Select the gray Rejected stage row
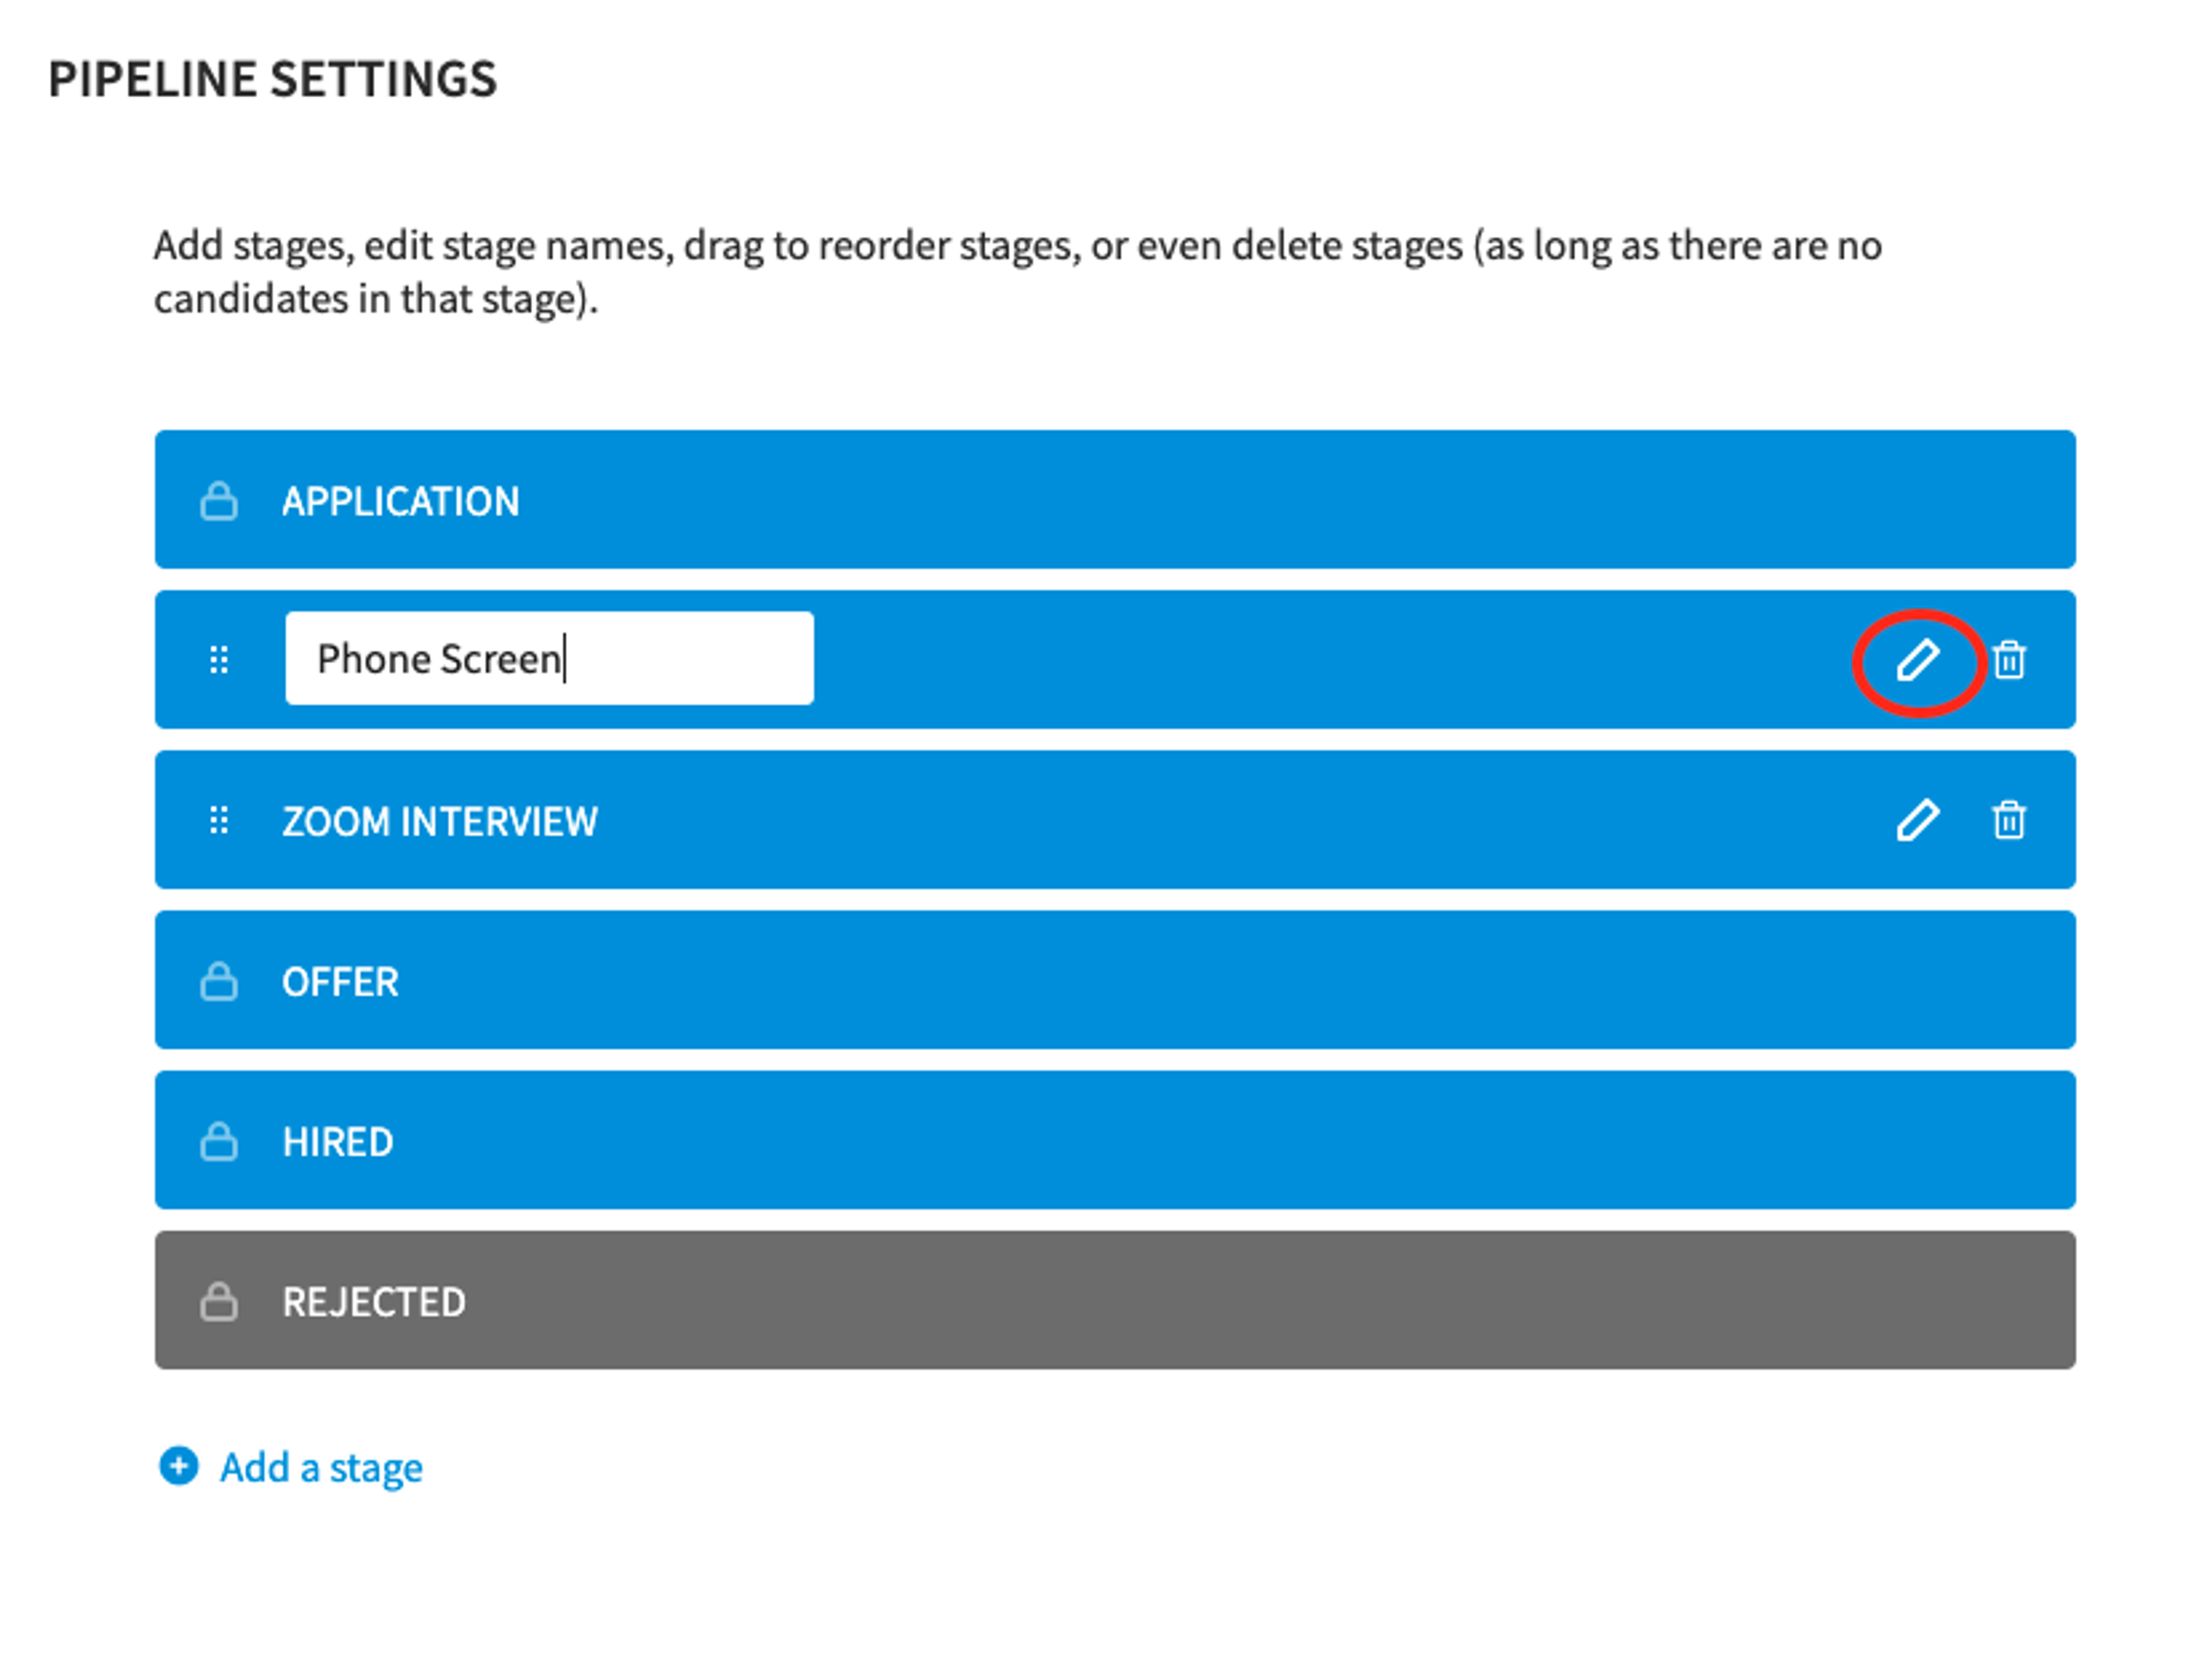 [x=1115, y=1300]
